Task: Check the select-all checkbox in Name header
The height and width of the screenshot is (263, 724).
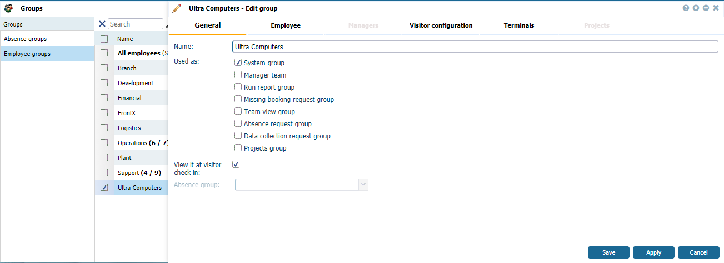Action: point(104,39)
